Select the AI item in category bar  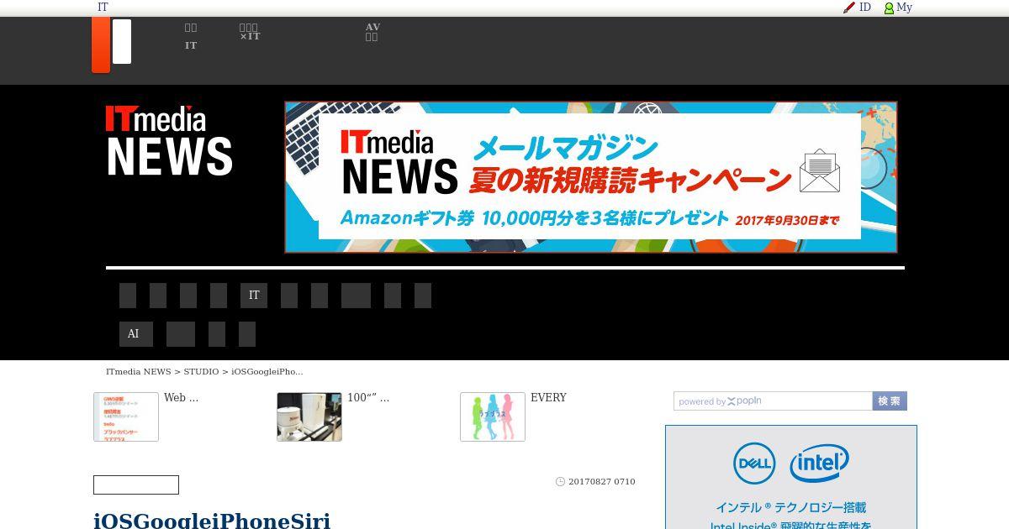(x=135, y=334)
